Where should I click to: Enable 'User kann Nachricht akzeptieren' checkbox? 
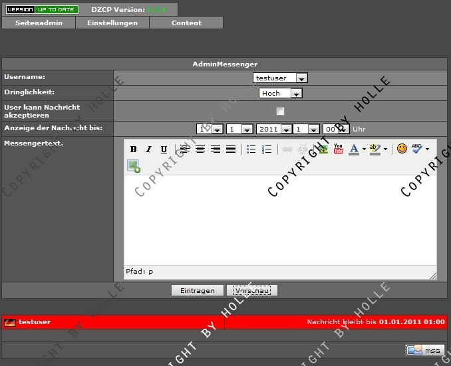pos(280,111)
